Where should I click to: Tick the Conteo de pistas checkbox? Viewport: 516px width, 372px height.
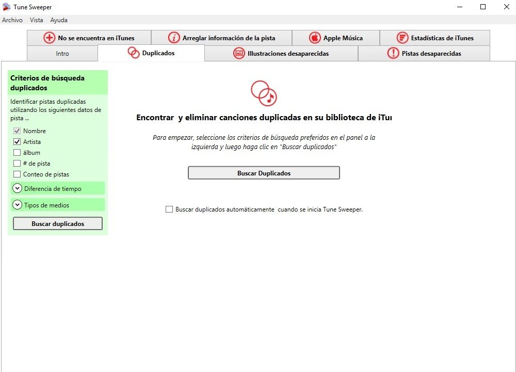tap(17, 174)
